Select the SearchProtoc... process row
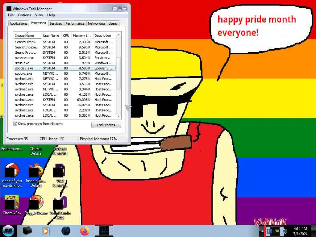This screenshot has height=237, width=316. 64,52
